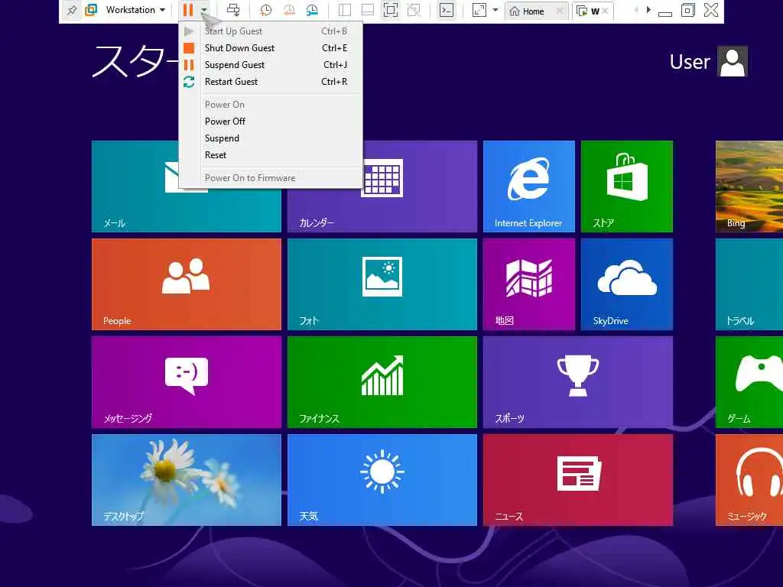The height and width of the screenshot is (587, 783).
Task: Take a snapshot using the clock-plus icon
Action: pos(265,10)
